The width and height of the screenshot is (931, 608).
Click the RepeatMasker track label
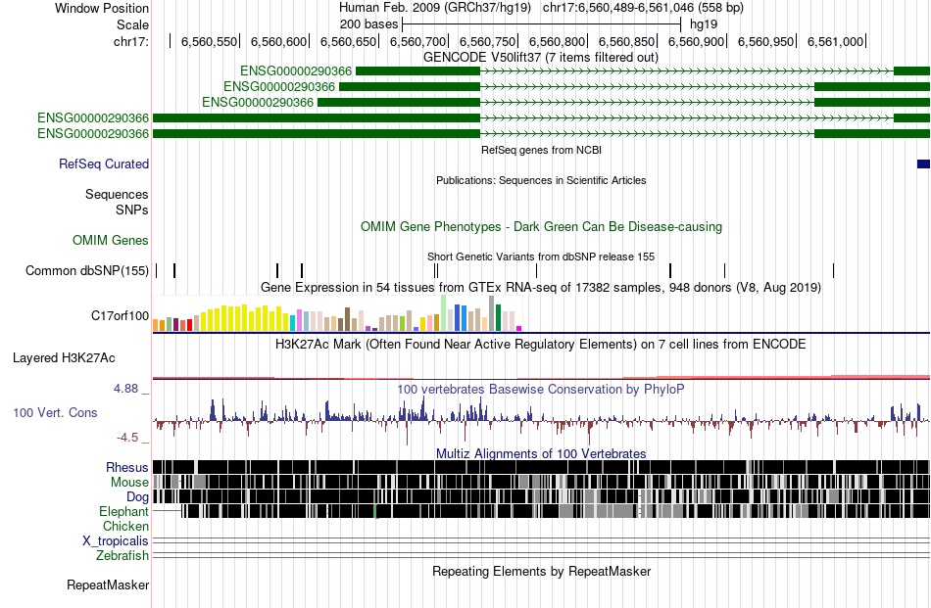(108, 585)
